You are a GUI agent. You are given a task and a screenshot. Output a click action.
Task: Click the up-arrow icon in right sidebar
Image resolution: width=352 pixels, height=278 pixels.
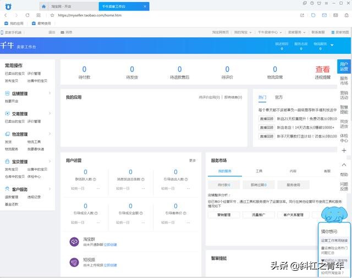point(344,165)
